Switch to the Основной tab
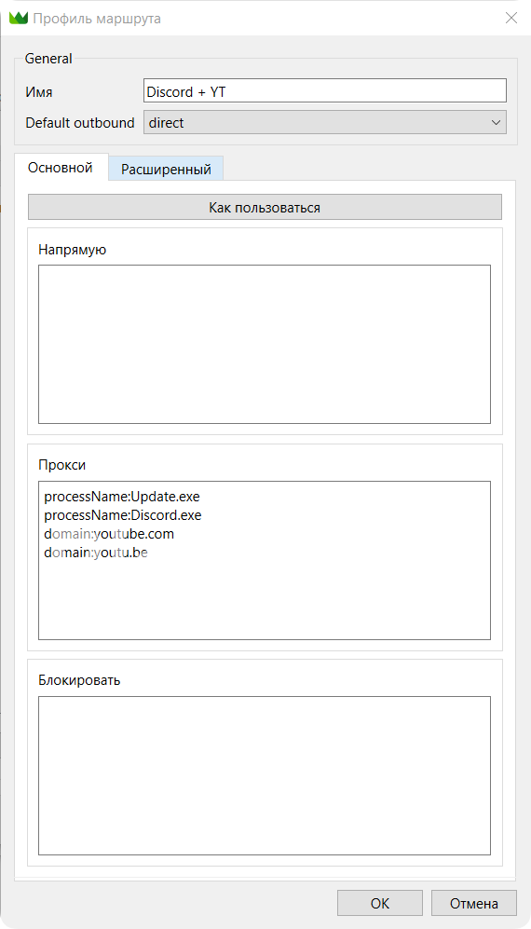Viewport: 531px width, 929px height. 61,168
